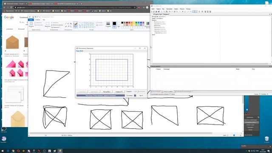
Task: Click Cut icon in PascalABC toolbar
Action: tap(161, 11)
